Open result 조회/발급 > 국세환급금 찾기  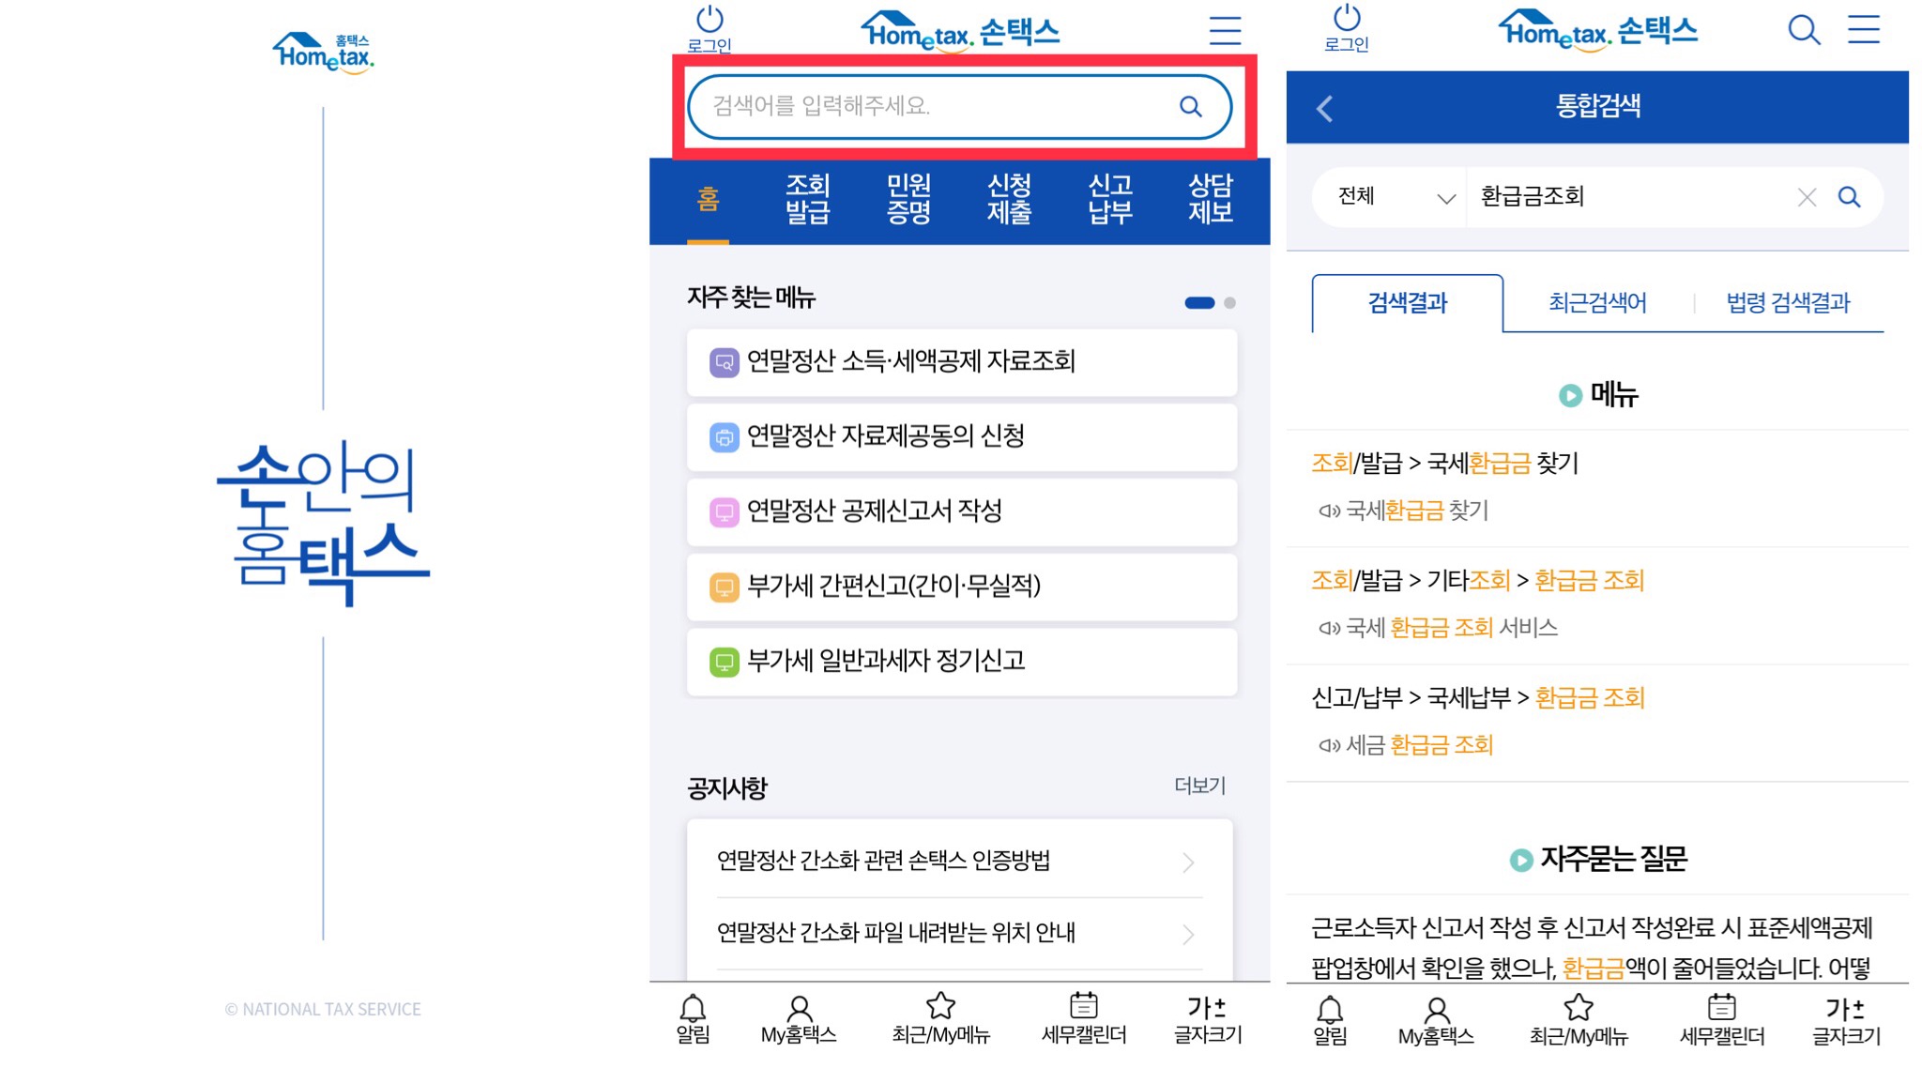coord(1445,464)
